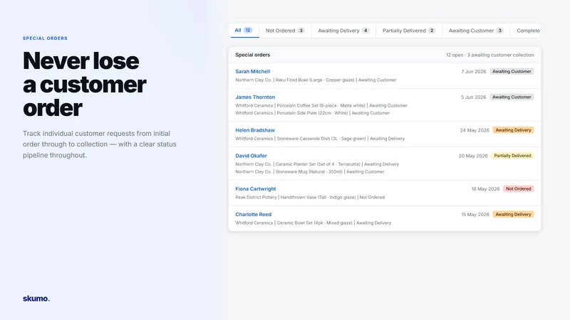Image resolution: width=570 pixels, height=320 pixels.
Task: Click Charlotte Reed's Awaiting Delivery badge
Action: pos(513,215)
